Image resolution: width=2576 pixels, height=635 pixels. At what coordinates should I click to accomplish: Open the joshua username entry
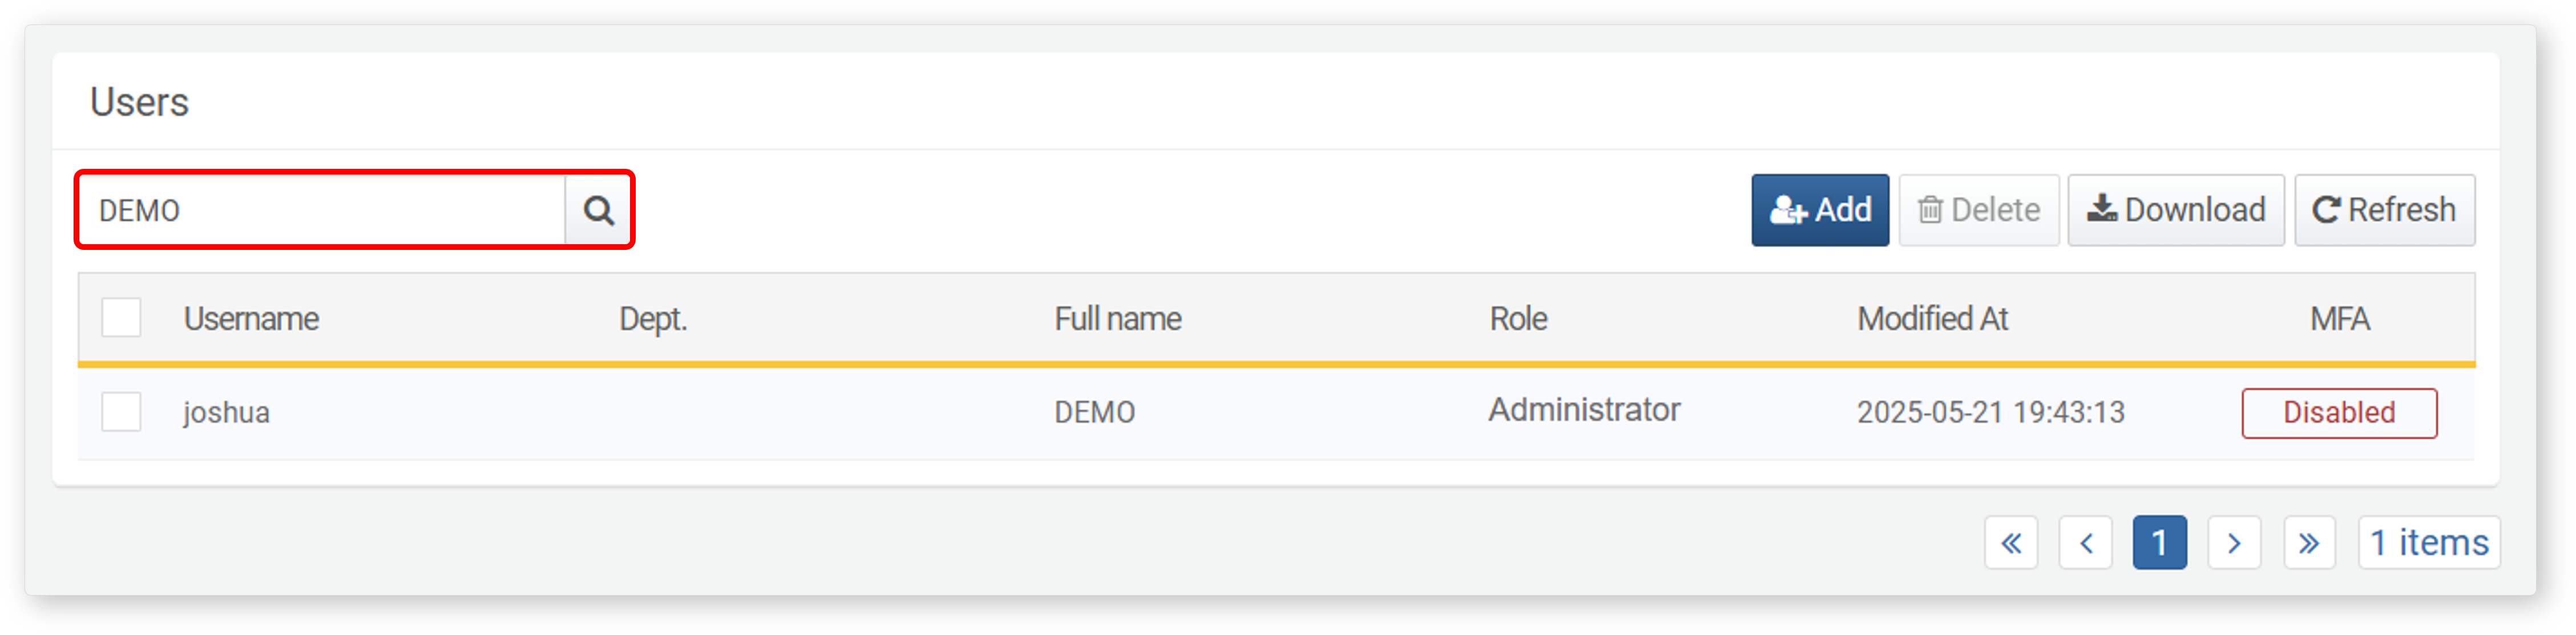[226, 412]
